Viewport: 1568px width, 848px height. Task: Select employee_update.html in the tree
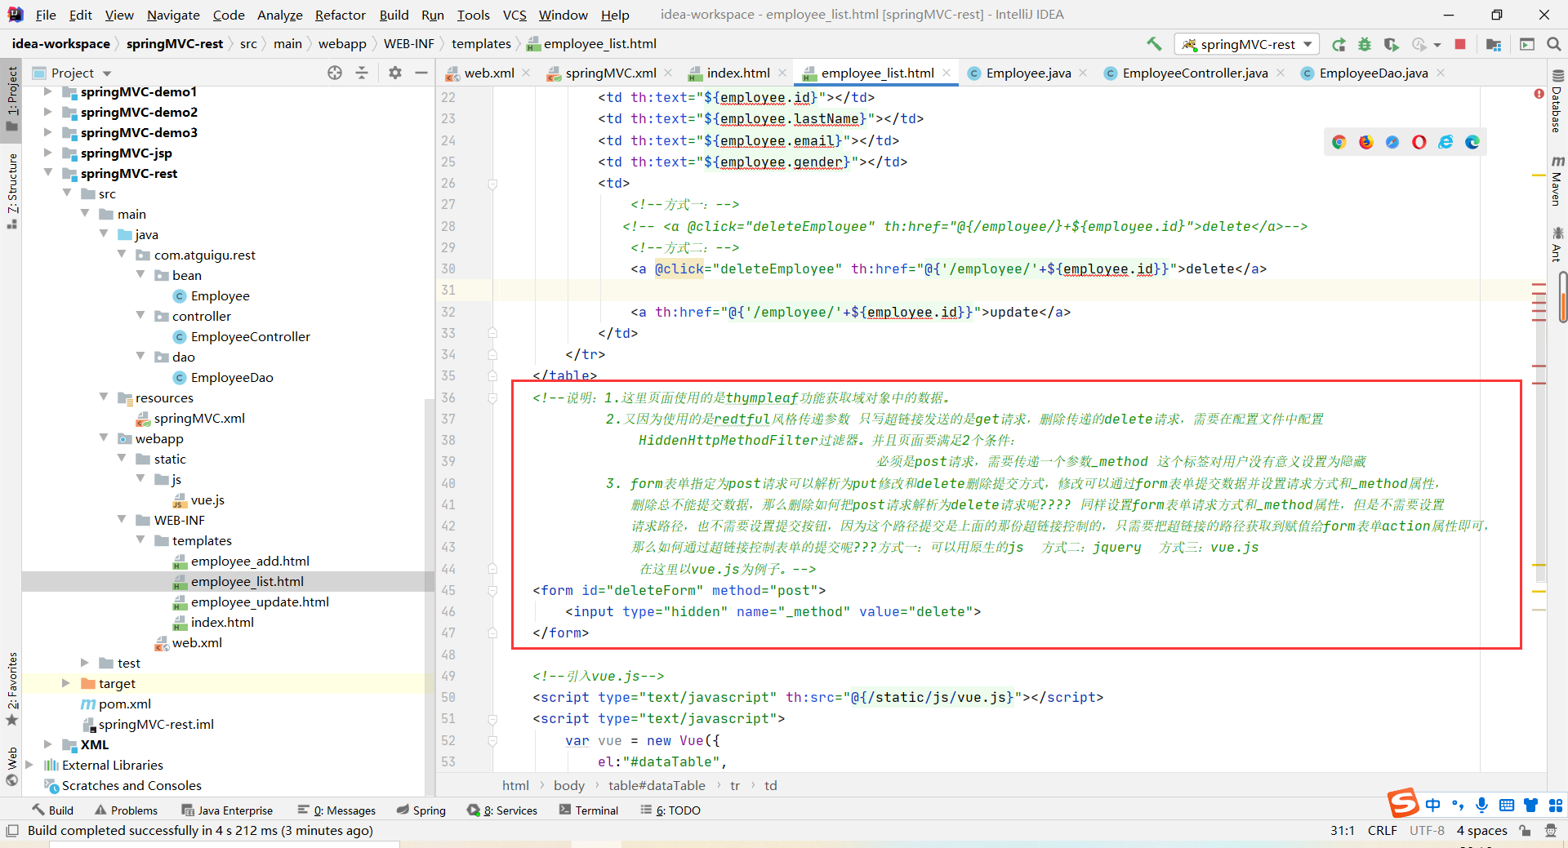[260, 602]
